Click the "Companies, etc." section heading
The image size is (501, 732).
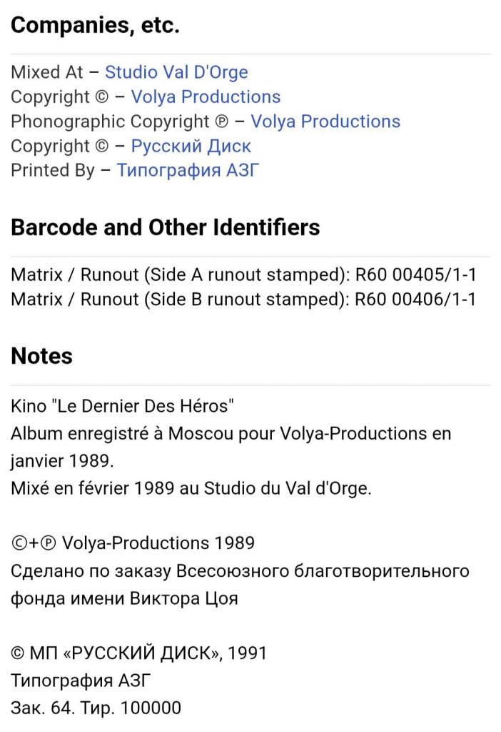(95, 25)
